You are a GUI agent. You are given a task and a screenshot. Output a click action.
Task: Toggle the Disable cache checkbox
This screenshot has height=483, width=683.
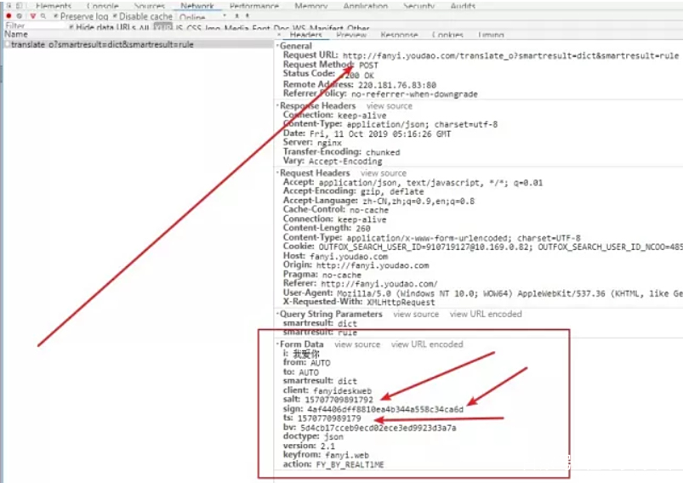(x=116, y=16)
